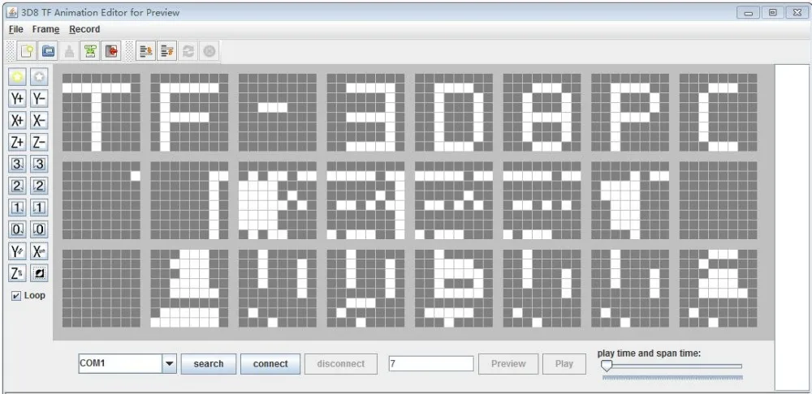The height and width of the screenshot is (394, 812).
Task: Click the disconnect button
Action: (341, 364)
